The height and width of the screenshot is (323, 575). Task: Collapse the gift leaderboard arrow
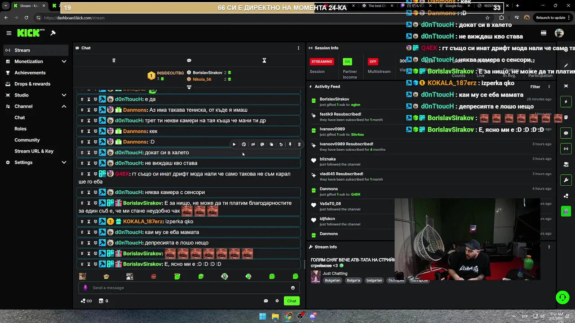pyautogui.click(x=189, y=87)
